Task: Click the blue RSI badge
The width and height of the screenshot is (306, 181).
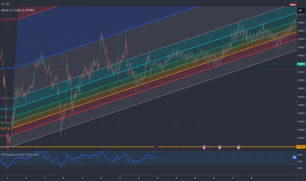Action: click(295, 157)
